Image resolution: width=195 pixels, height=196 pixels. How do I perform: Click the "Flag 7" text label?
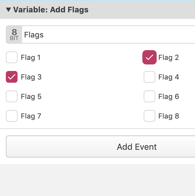tap(31, 116)
